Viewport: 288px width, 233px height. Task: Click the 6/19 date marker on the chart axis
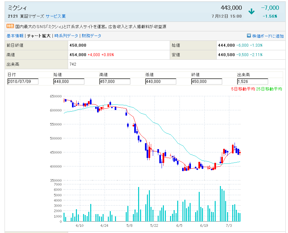click(x=204, y=225)
